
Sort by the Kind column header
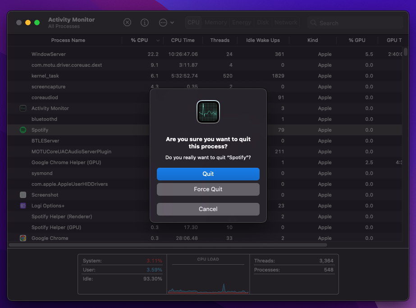(x=312, y=40)
